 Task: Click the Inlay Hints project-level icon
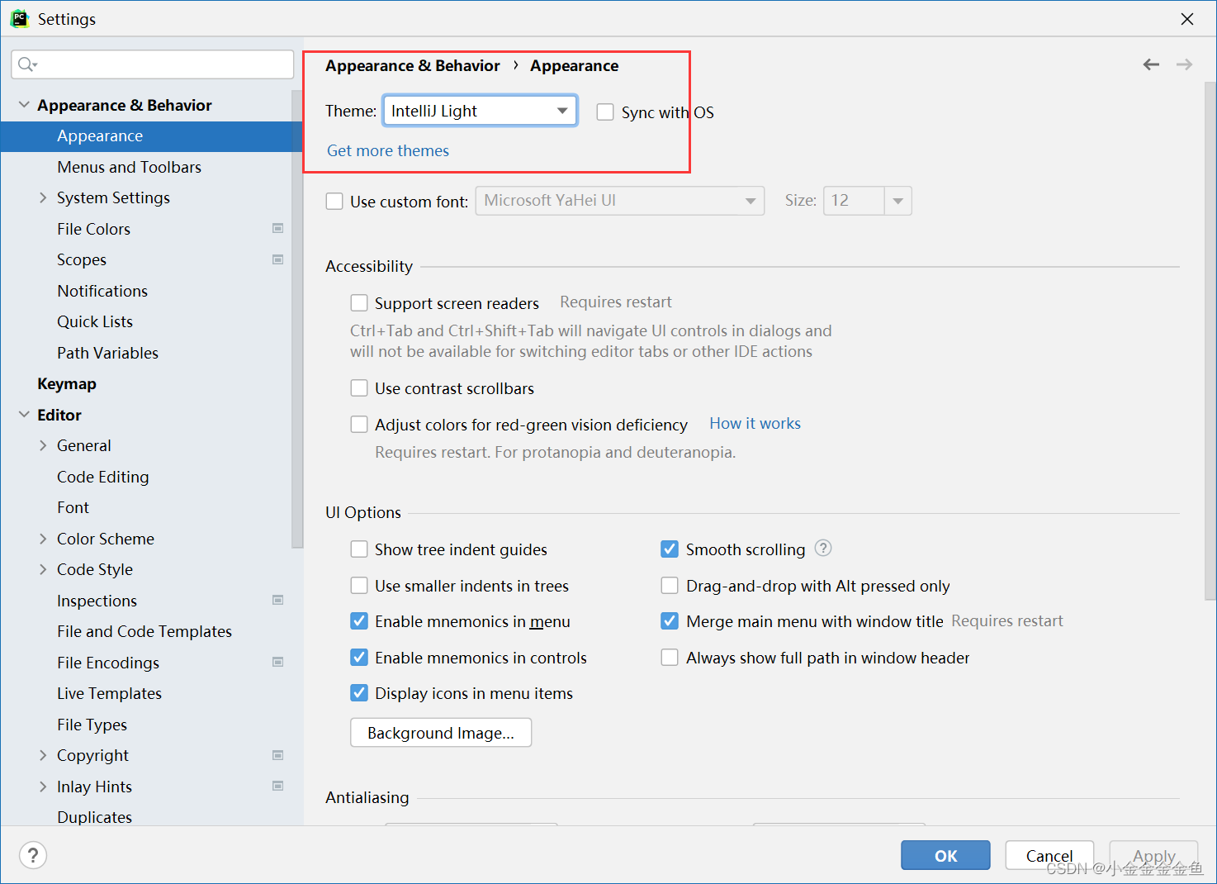click(278, 786)
